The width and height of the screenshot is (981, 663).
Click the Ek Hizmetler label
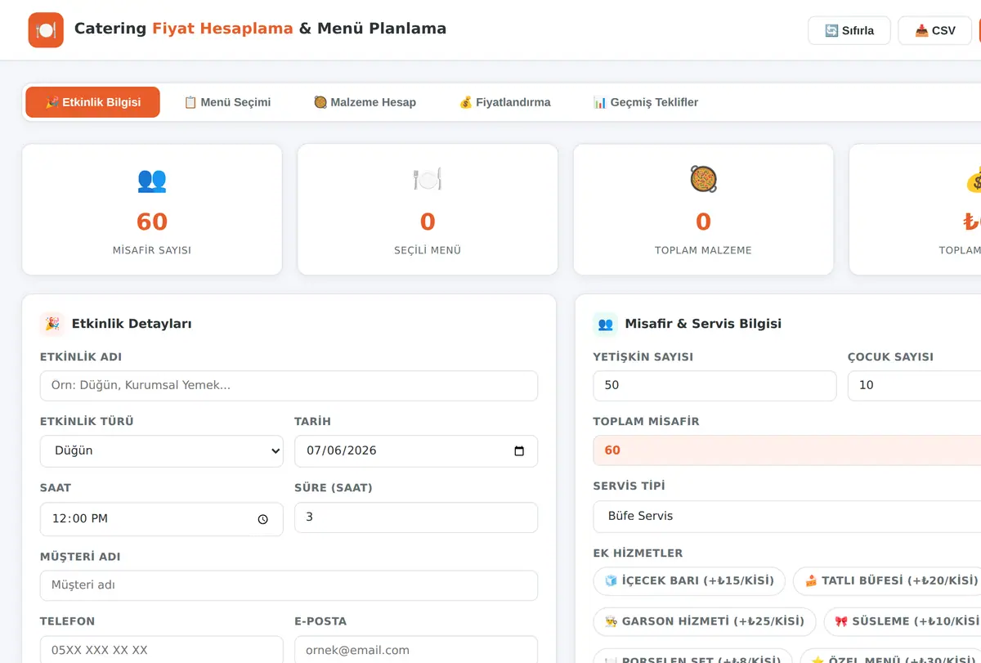point(638,553)
